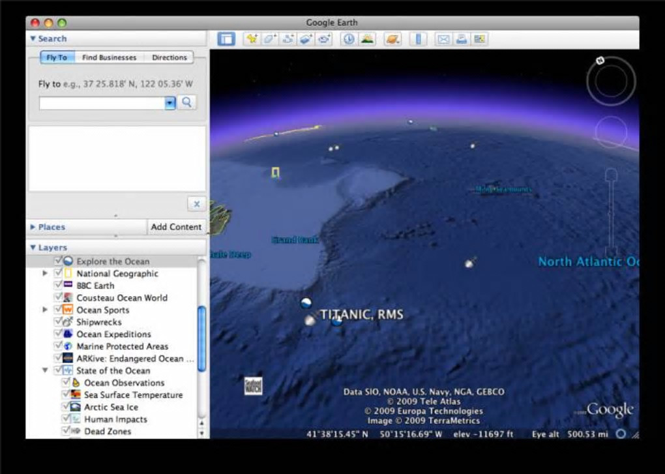
Task: Select the Dead Zones layer row
Action: point(112,431)
